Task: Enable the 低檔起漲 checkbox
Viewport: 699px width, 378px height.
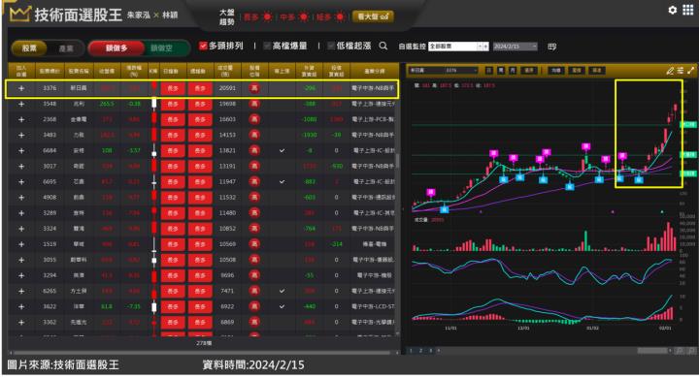Action: point(331,46)
